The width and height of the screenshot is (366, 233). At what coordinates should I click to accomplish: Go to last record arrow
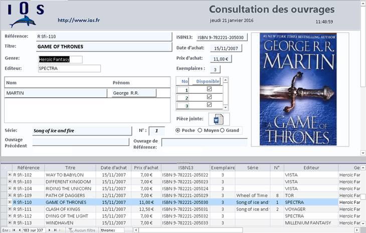pyautogui.click(x=55, y=230)
